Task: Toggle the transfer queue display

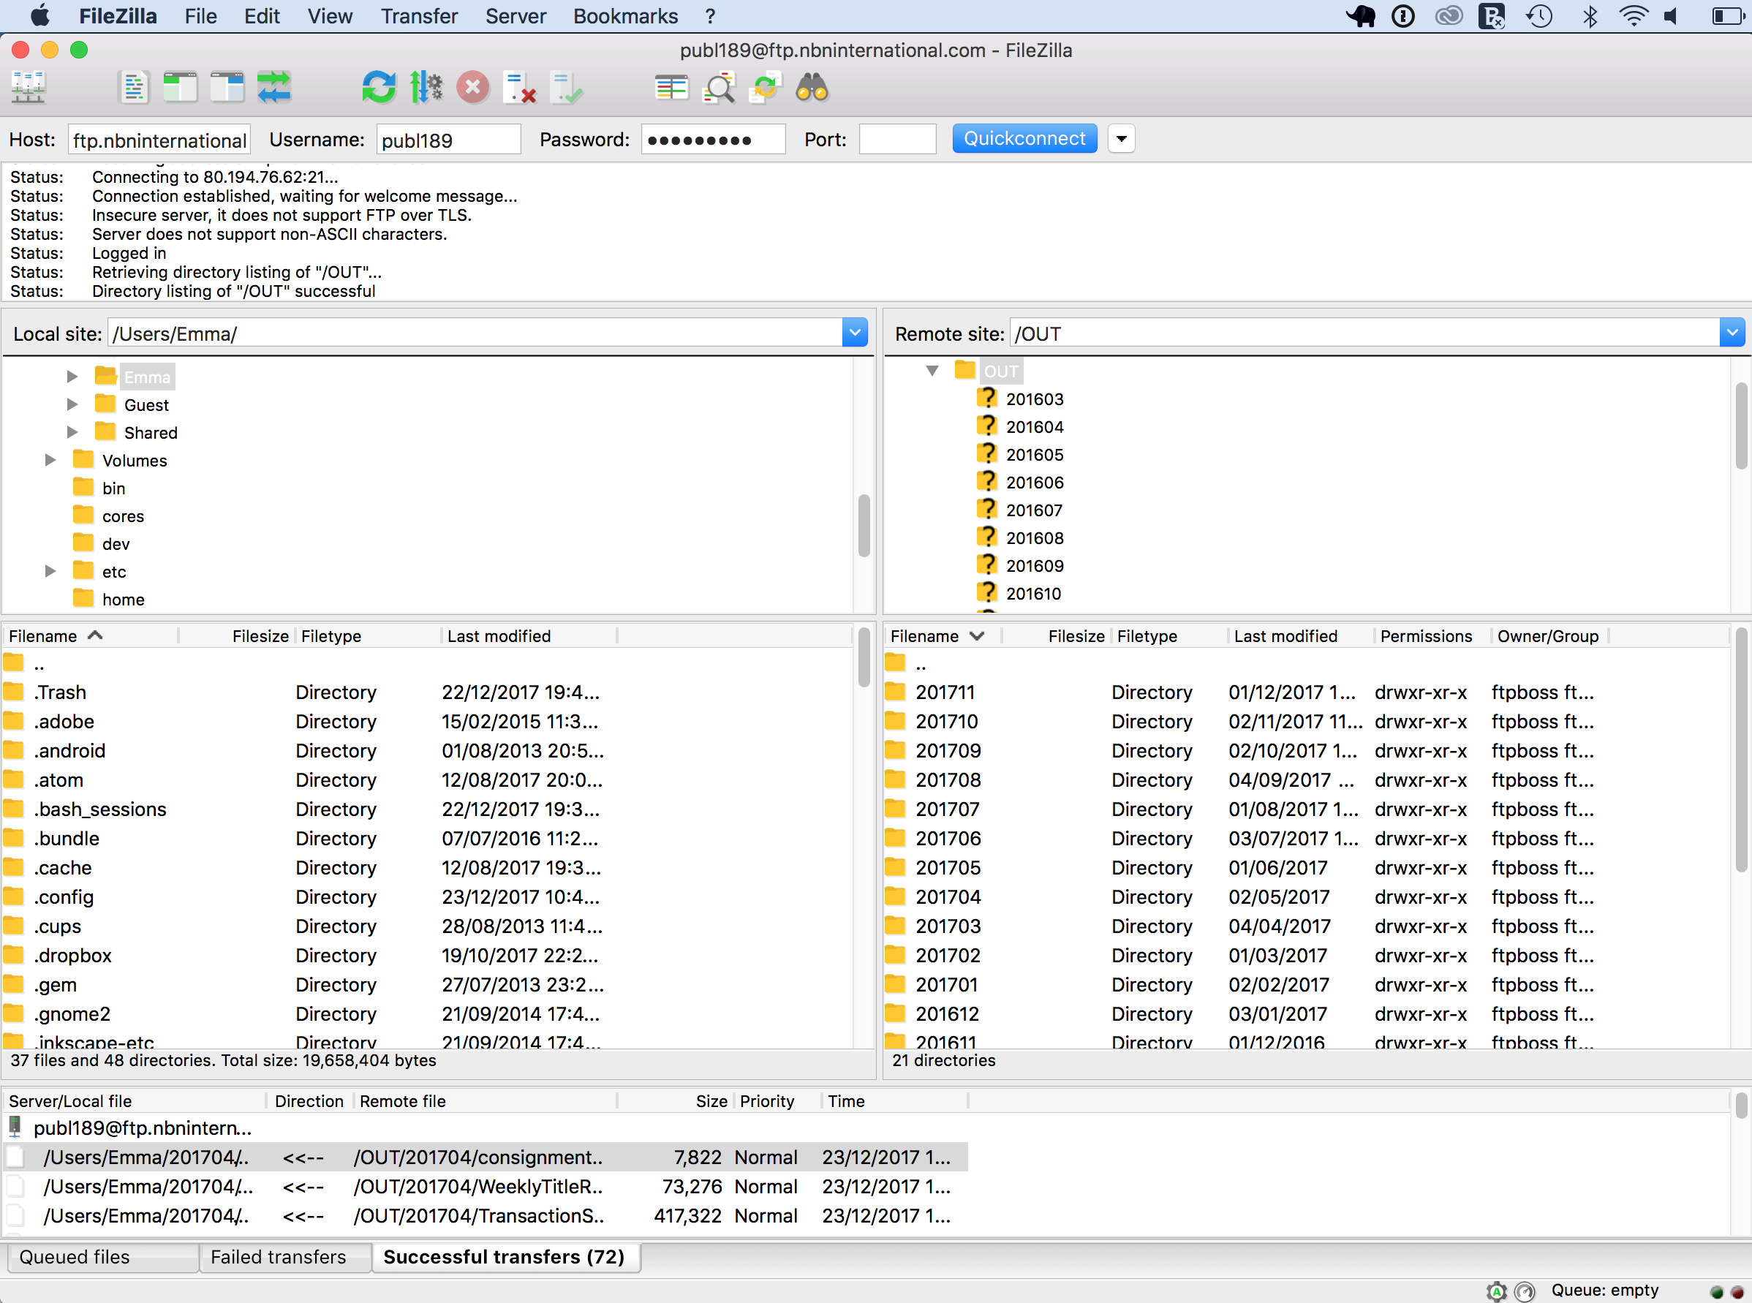Action: [273, 88]
